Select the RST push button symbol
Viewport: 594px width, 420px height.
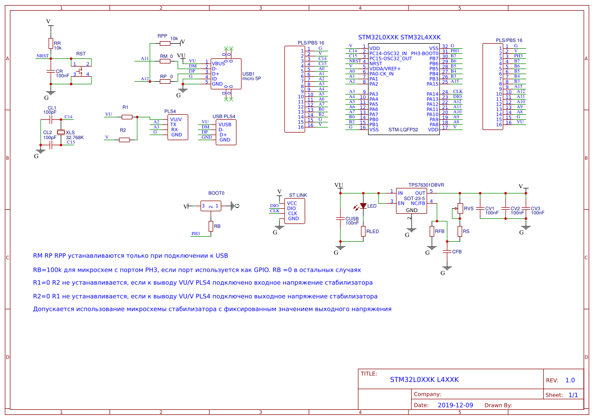[x=81, y=71]
